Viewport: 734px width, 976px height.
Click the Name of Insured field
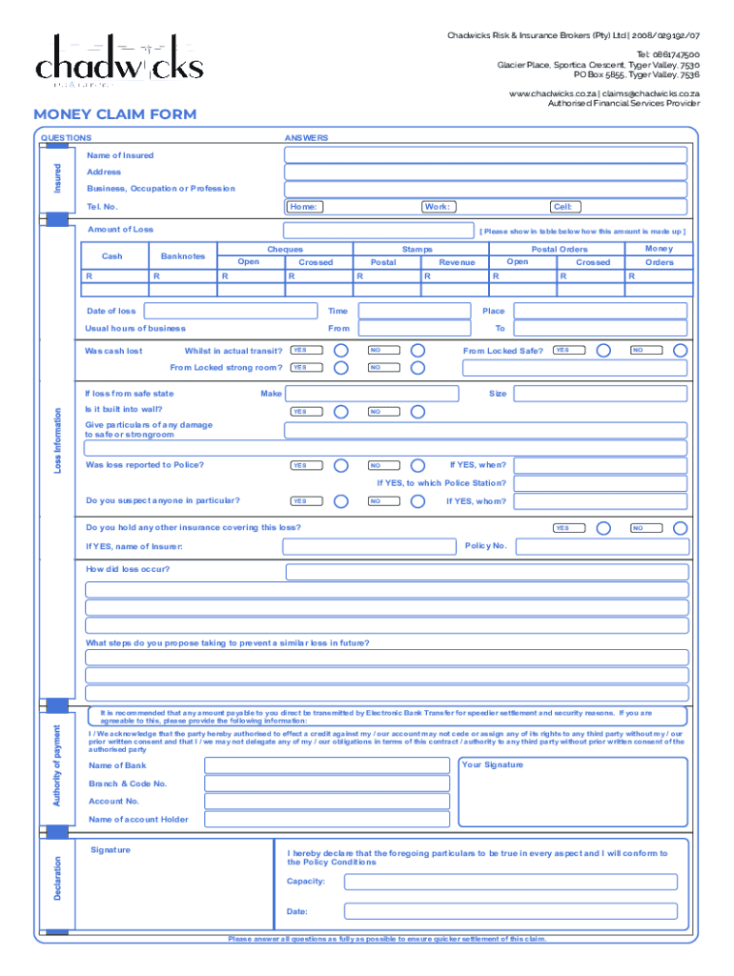click(485, 155)
